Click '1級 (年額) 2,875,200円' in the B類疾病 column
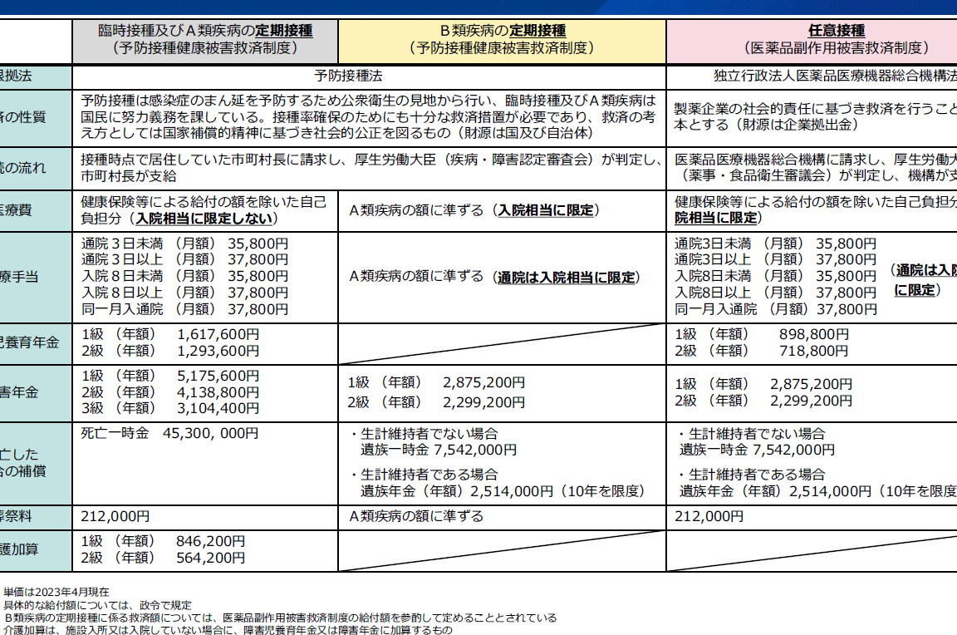This screenshot has height=635, width=957. pos(436,382)
